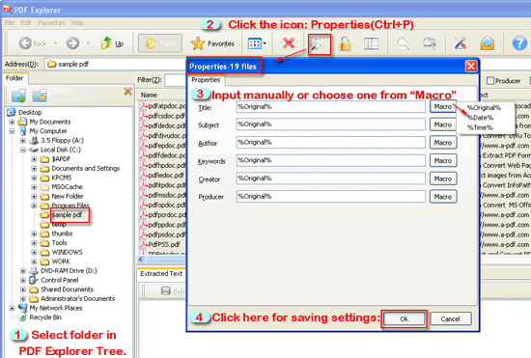Screen dimensions: 531x358
Task: Expand the $APDF folder node
Action: [34, 158]
